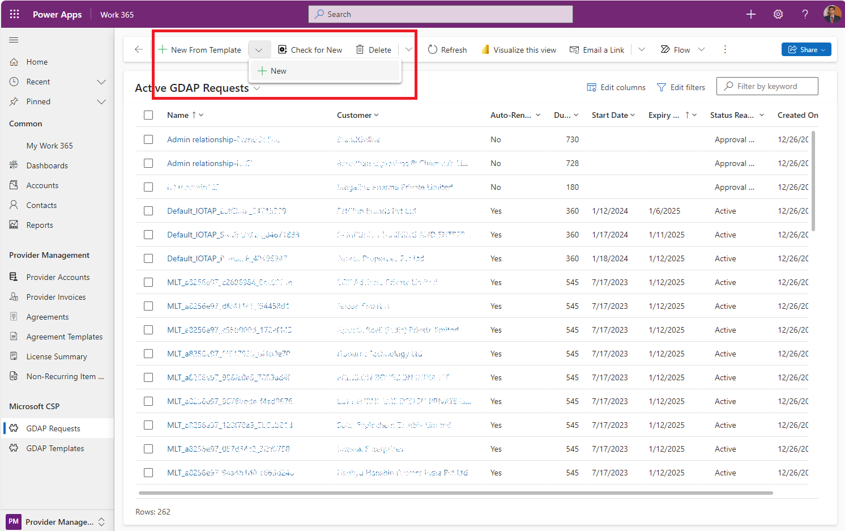This screenshot has width=845, height=531.
Task: Check the row with Due 728
Action: pos(148,163)
